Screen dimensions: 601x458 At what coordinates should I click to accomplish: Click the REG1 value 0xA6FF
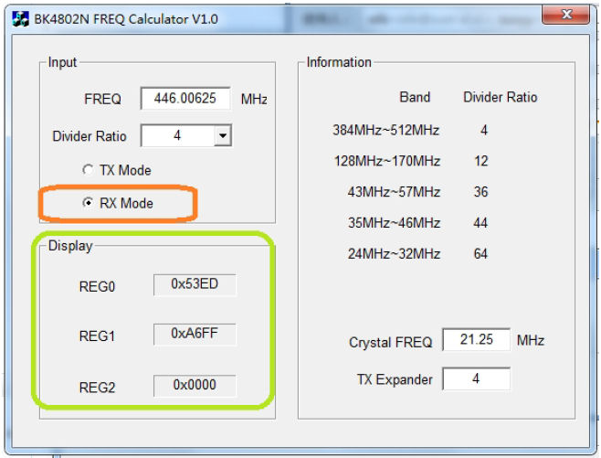click(x=195, y=334)
